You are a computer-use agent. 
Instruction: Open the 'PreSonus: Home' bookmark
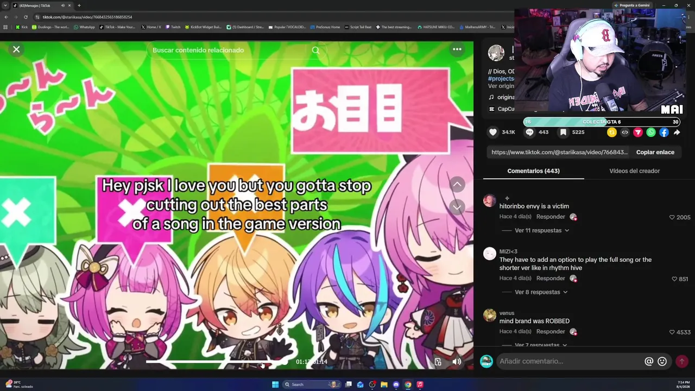tap(325, 27)
